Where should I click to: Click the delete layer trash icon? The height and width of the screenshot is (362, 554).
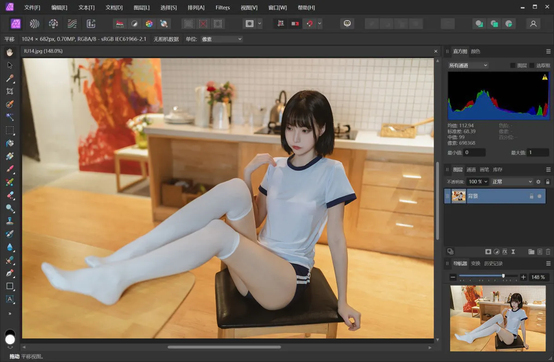point(548,252)
